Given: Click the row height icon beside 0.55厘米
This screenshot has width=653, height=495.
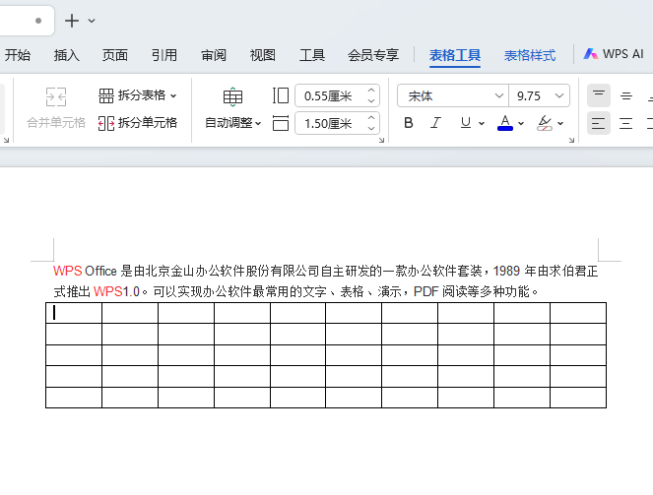Looking at the screenshot, I should coord(281,95).
